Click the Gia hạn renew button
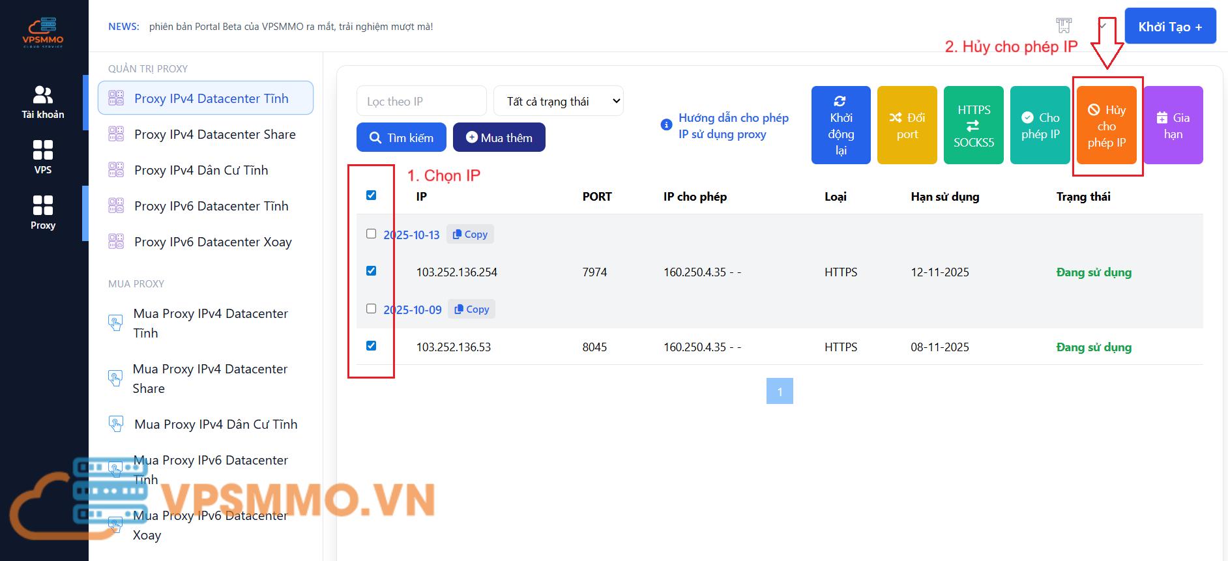Image resolution: width=1228 pixels, height=561 pixels. (1173, 125)
